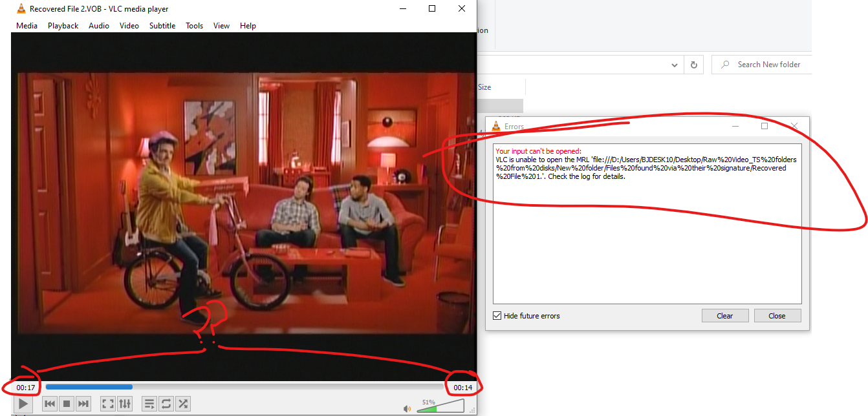Open the Tools menu

tap(195, 26)
